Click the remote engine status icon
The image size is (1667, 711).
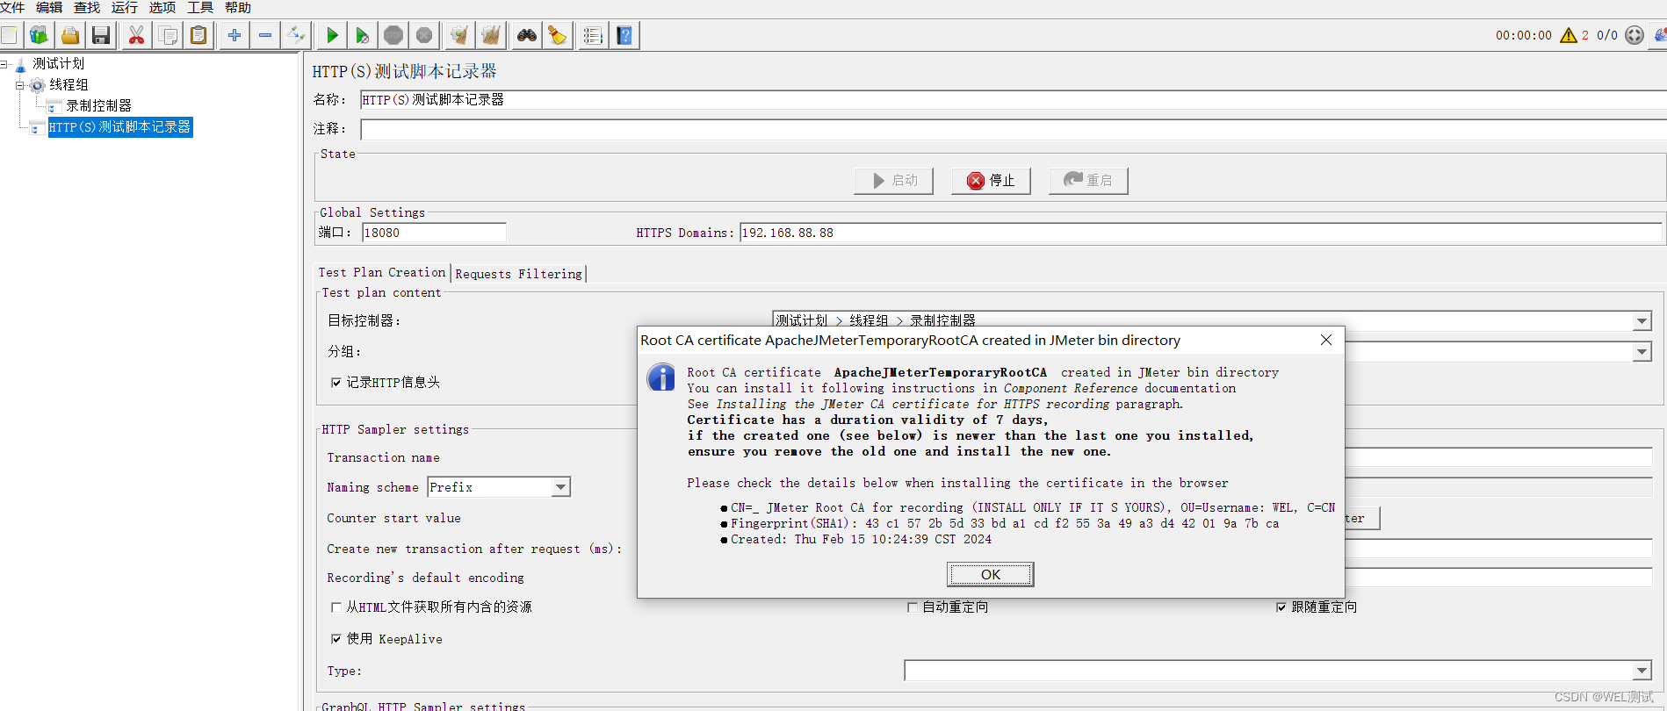point(1635,35)
